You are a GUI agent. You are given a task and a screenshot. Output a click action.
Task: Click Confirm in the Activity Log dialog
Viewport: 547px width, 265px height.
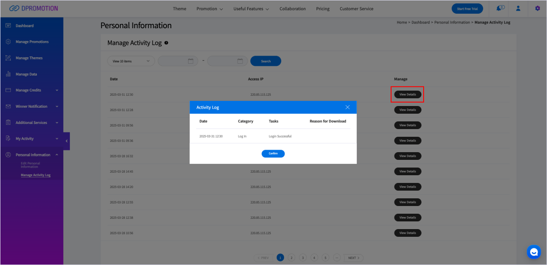(x=273, y=153)
